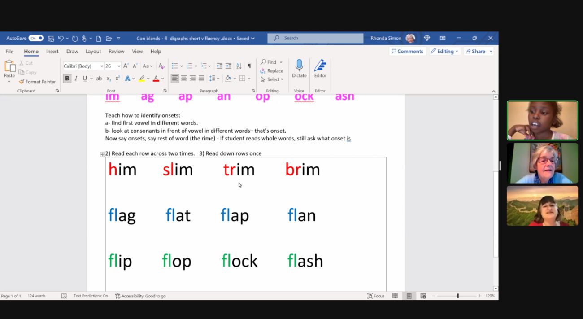583x319 pixels.
Task: Click the Clear All Formatting icon
Action: click(161, 66)
